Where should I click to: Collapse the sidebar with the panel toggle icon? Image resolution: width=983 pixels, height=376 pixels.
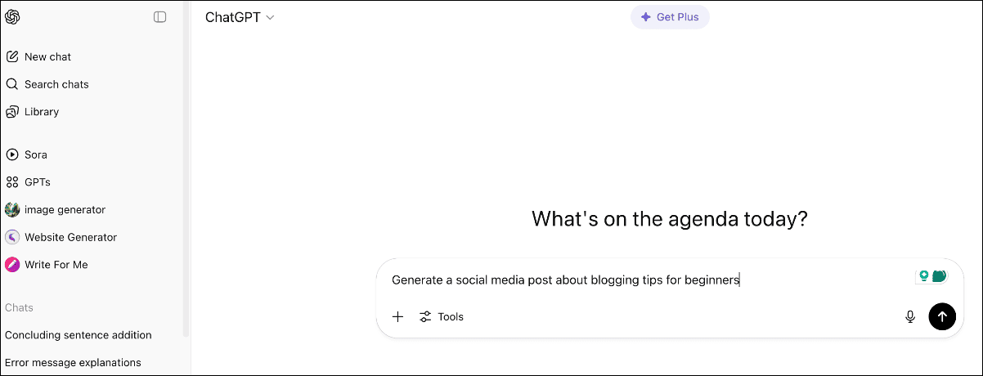160,17
